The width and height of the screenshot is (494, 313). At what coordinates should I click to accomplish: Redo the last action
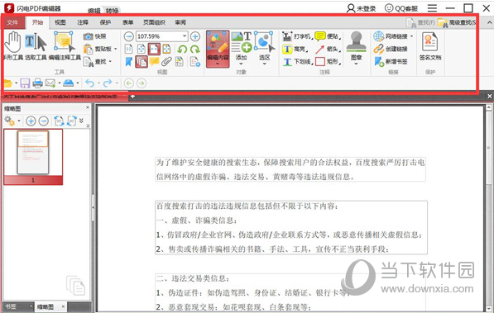pyautogui.click(x=108, y=83)
